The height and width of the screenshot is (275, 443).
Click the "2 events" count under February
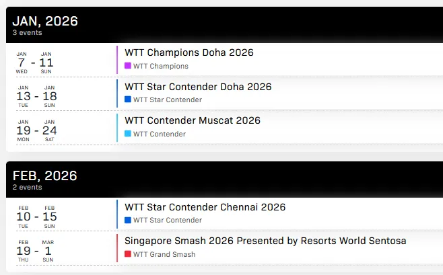click(x=27, y=187)
